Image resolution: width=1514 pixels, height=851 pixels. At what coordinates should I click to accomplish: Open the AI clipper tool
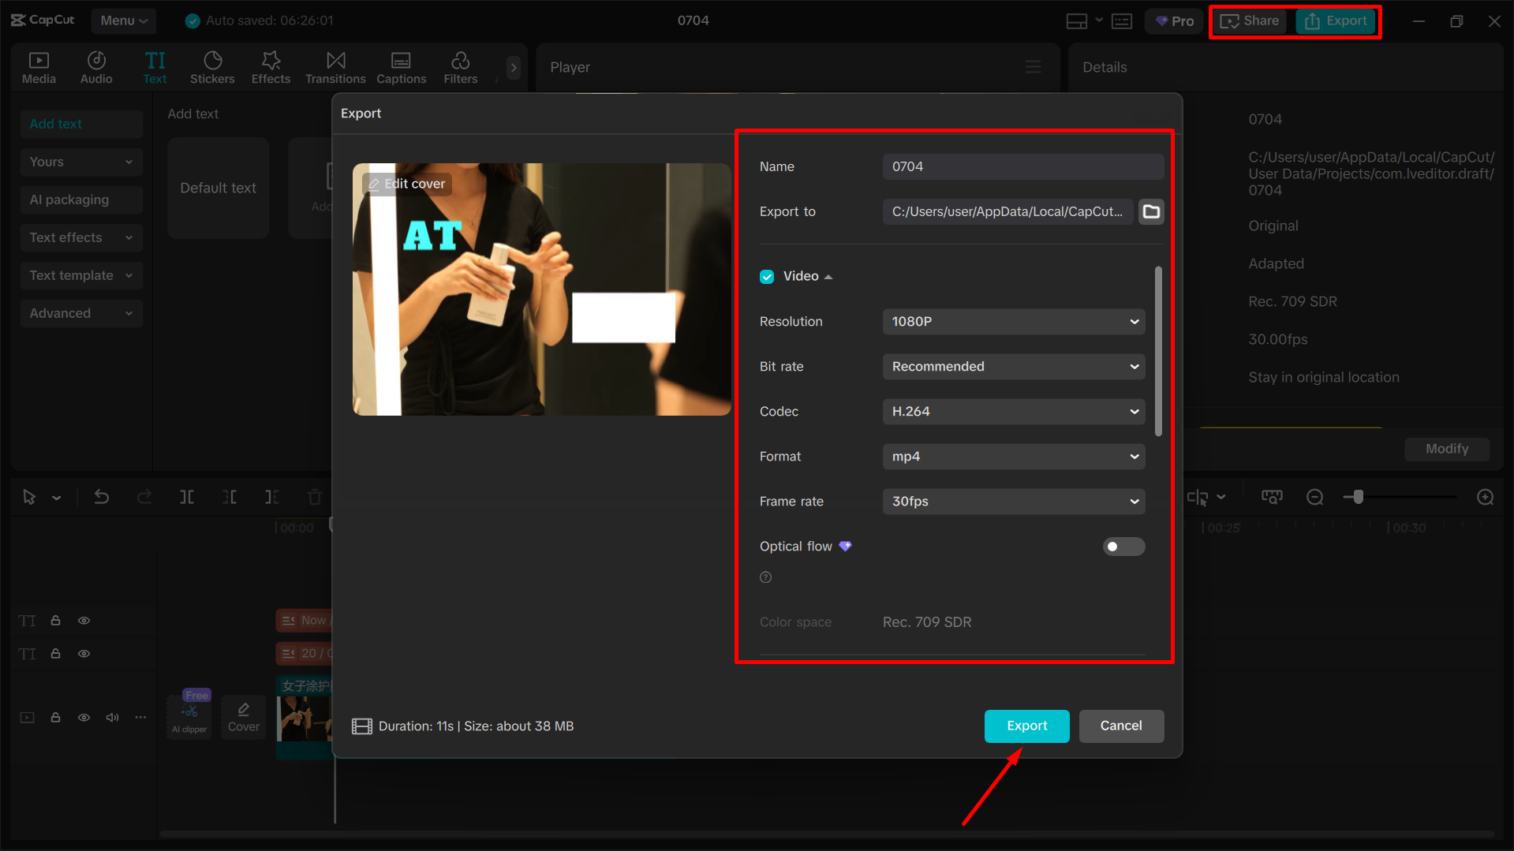point(189,717)
